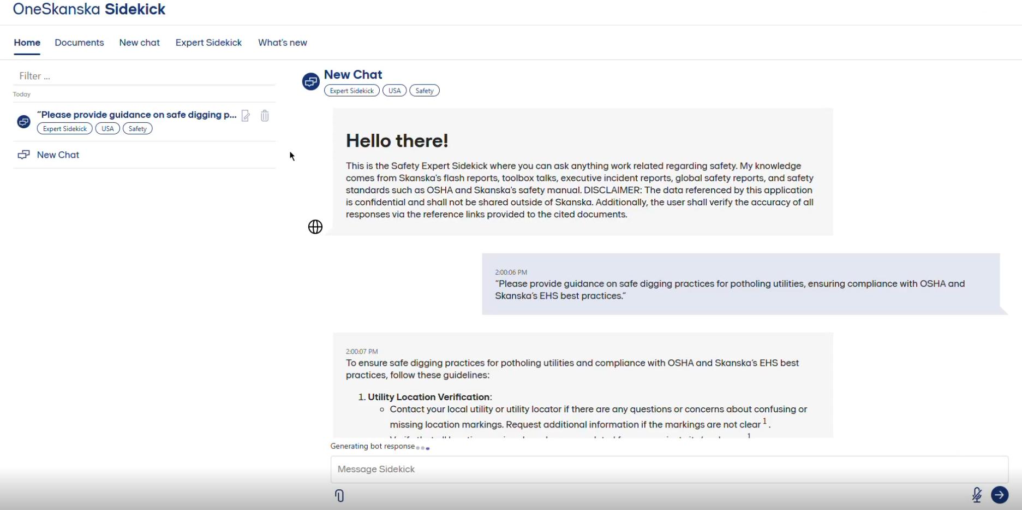The height and width of the screenshot is (510, 1022).
Task: Click the OneSkanska Sidekick logo title
Action: click(89, 9)
